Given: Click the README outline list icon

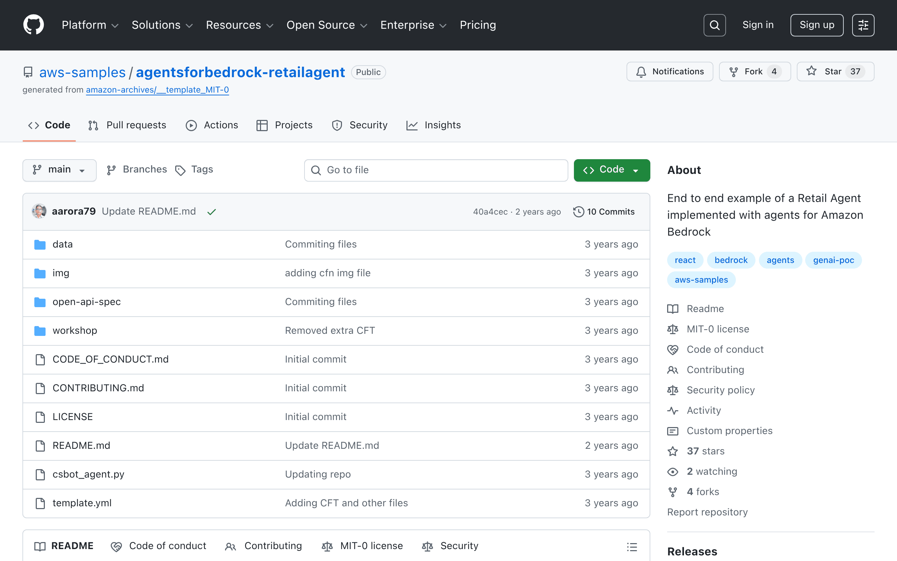Looking at the screenshot, I should 632,547.
